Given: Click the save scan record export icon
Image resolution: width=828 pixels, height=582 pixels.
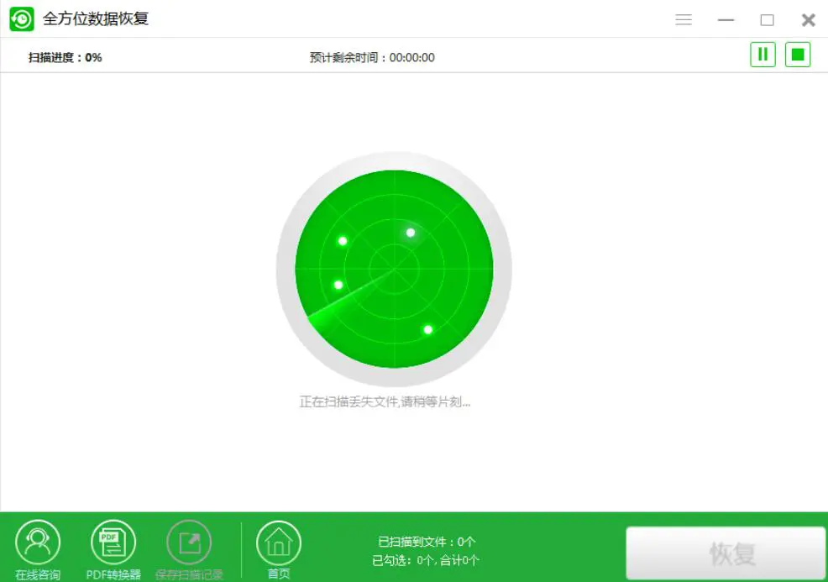Looking at the screenshot, I should [188, 542].
